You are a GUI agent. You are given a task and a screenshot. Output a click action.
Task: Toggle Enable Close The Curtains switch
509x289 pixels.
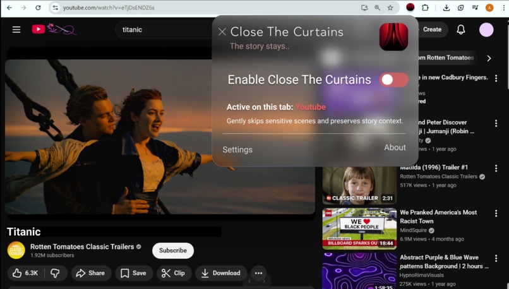pos(394,80)
